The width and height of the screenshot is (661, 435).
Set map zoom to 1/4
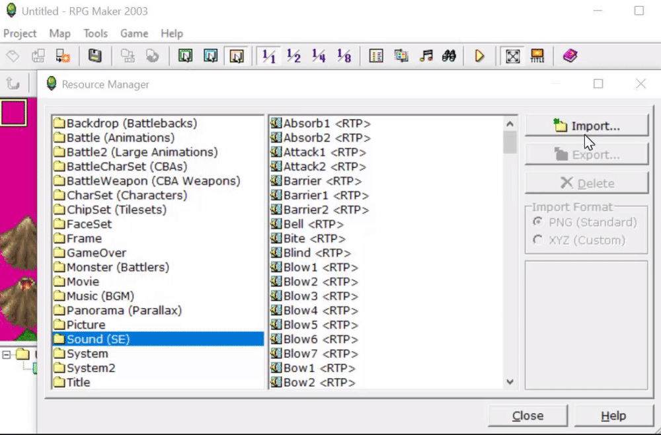click(319, 56)
